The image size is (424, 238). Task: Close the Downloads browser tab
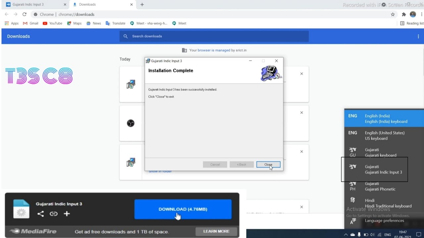coord(132,4)
